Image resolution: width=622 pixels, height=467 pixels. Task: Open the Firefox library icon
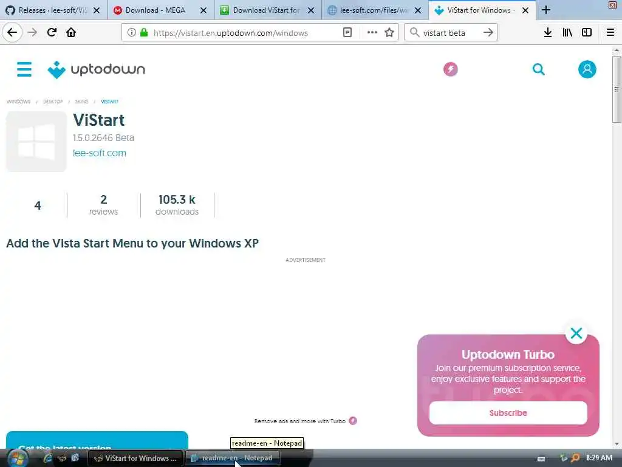(567, 33)
